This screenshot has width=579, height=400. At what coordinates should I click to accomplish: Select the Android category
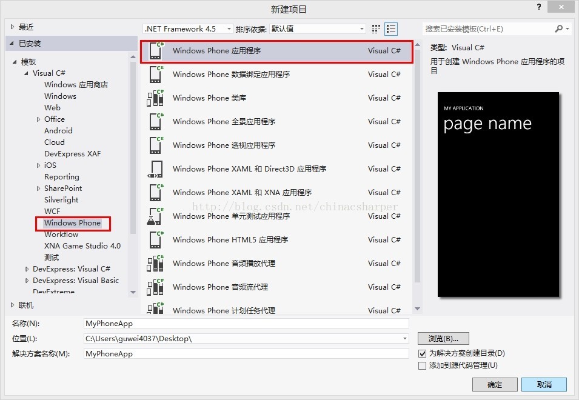58,131
